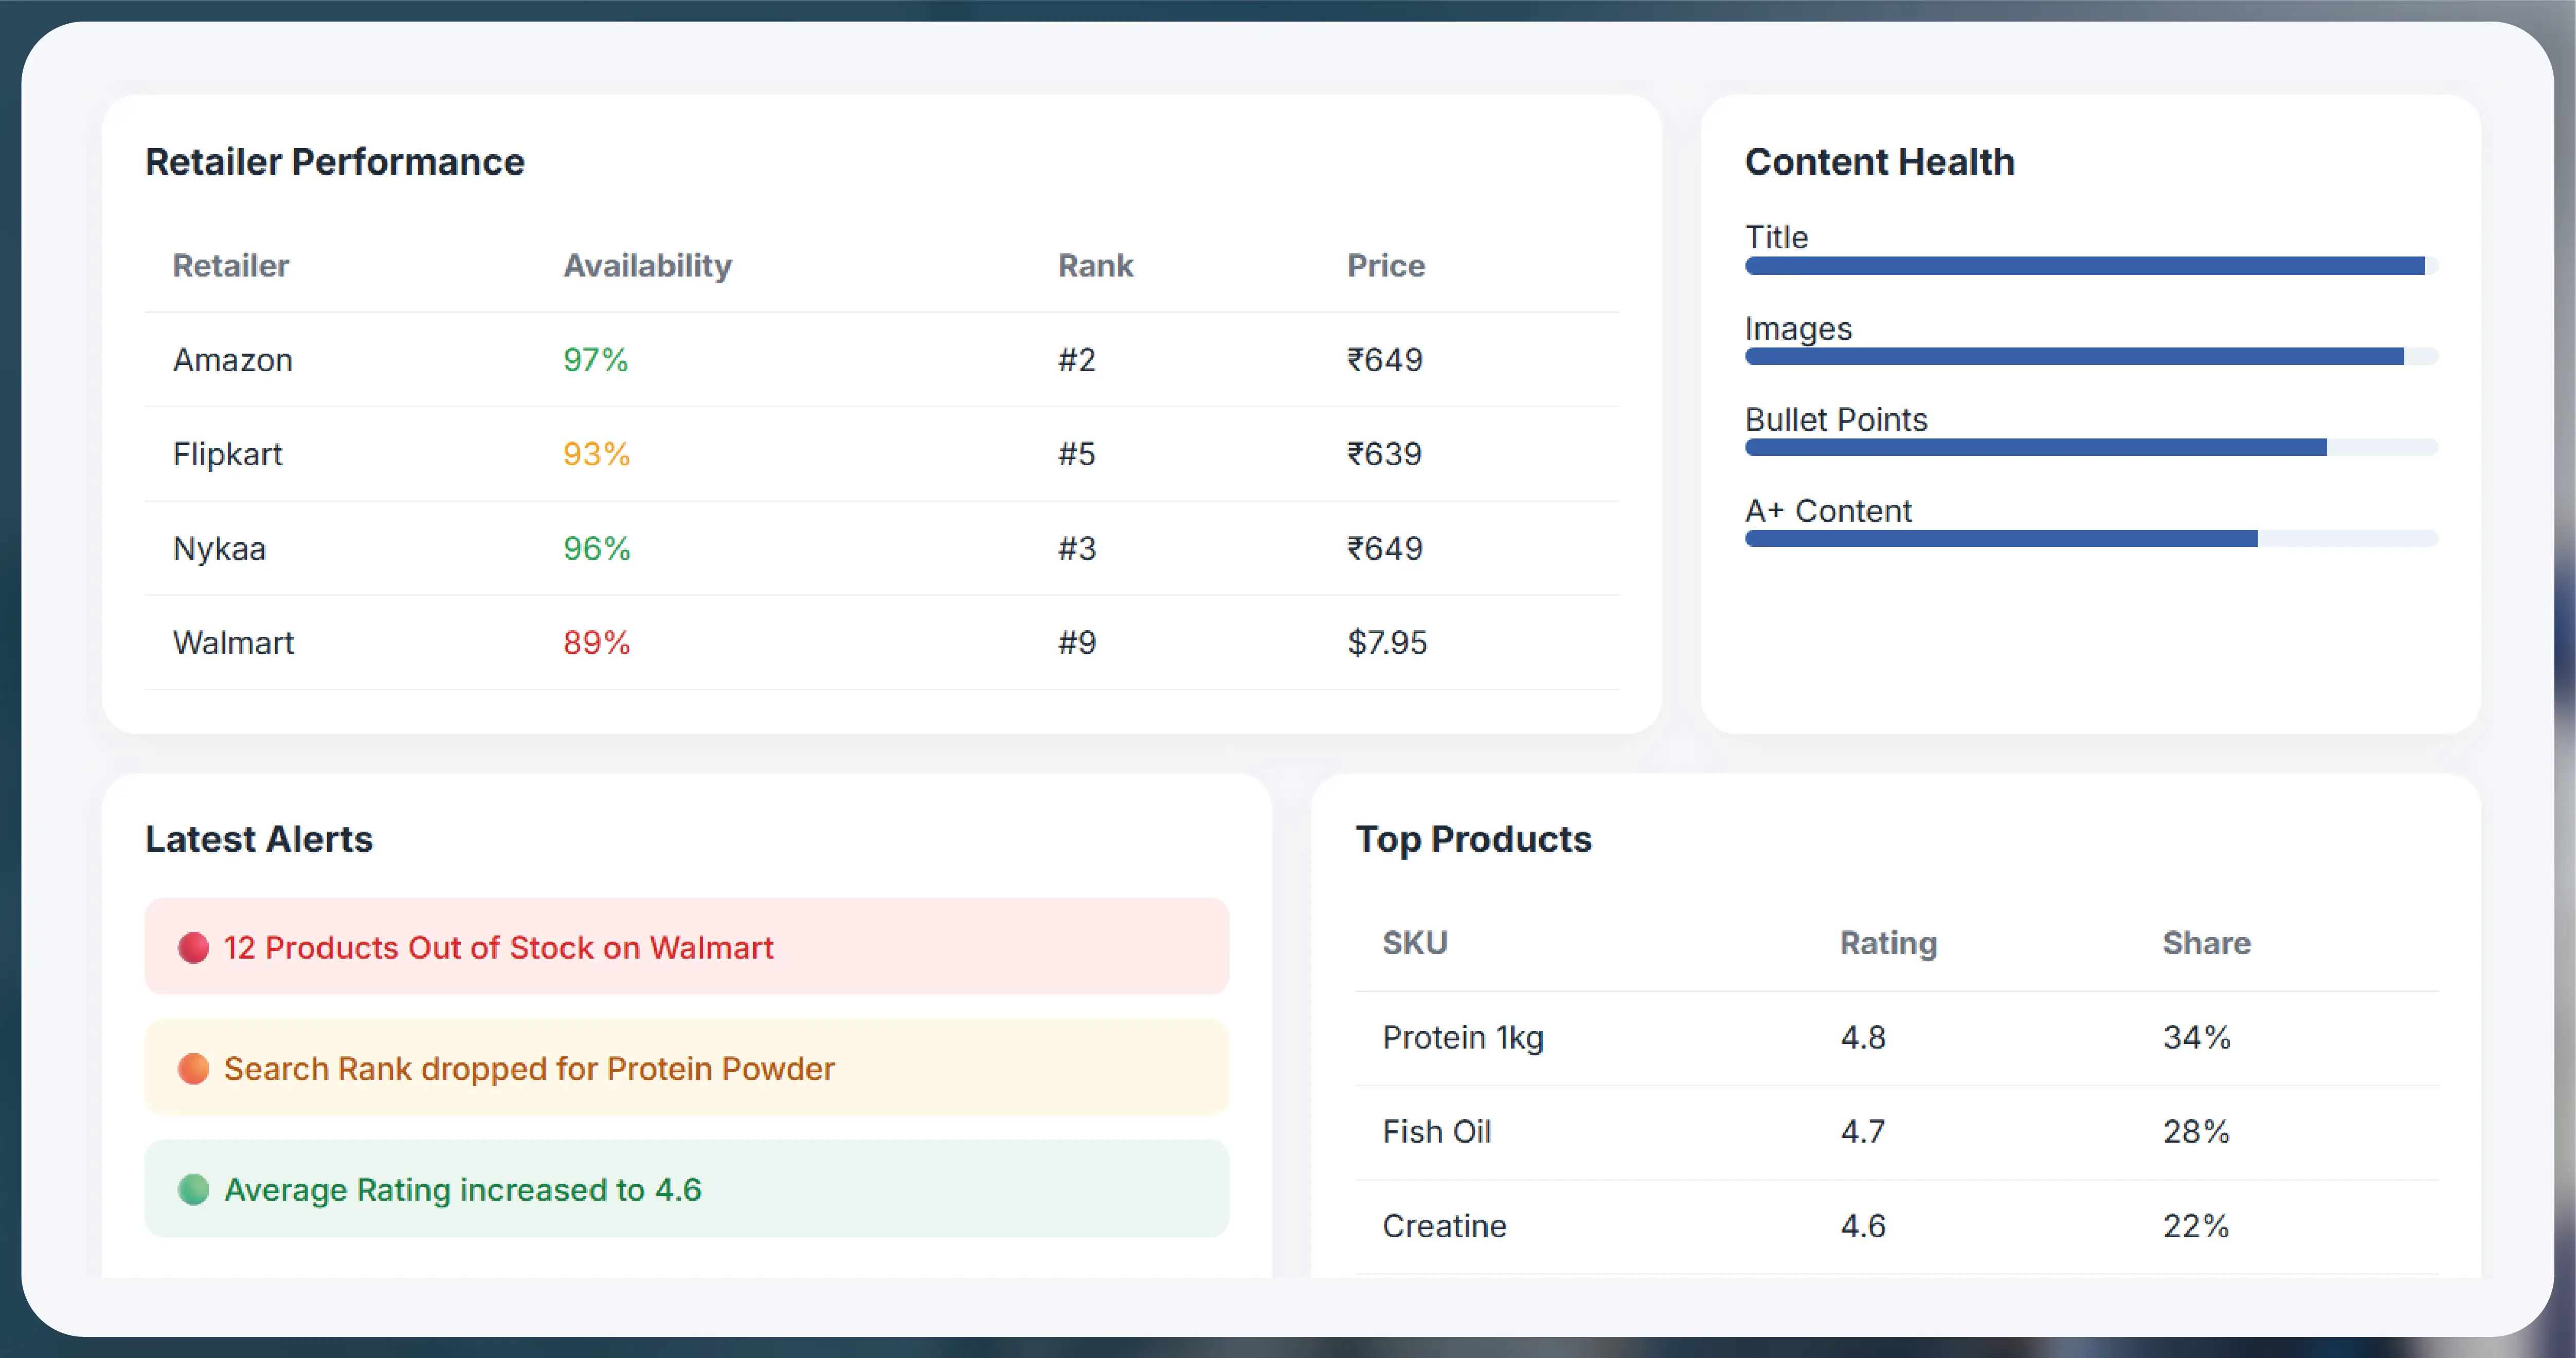Click Nykaa's ₹649 price cell
2576x1358 pixels.
pos(1385,548)
